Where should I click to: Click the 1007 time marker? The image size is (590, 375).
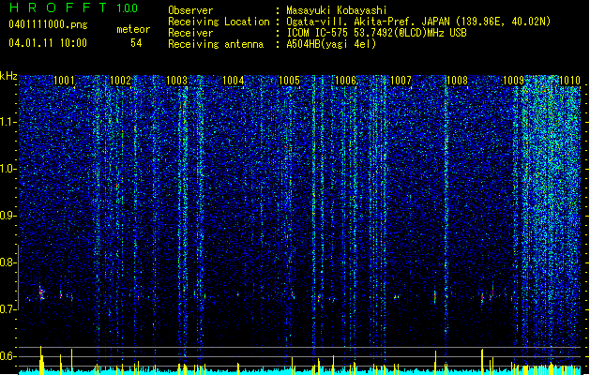pos(401,81)
